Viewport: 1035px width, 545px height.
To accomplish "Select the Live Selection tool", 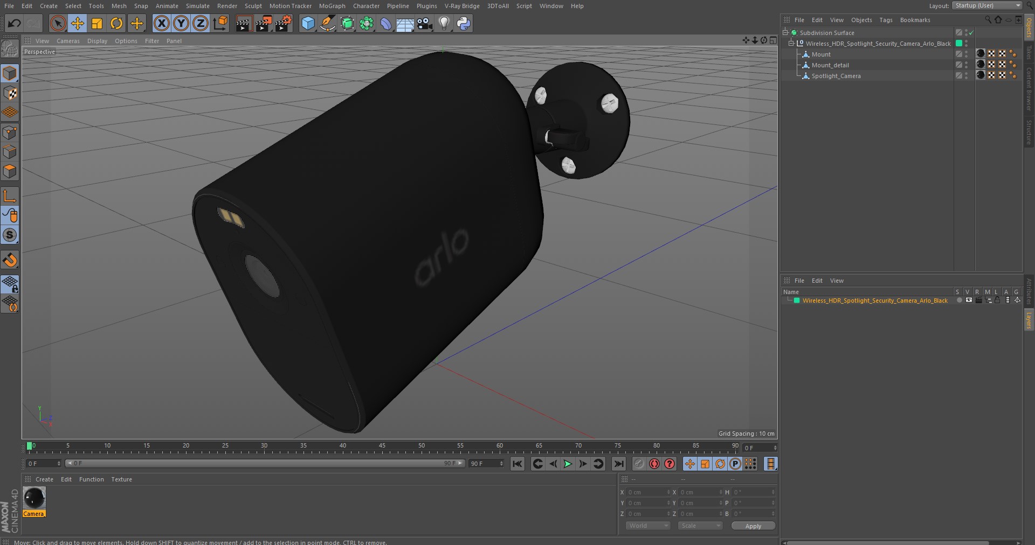I will [58, 23].
